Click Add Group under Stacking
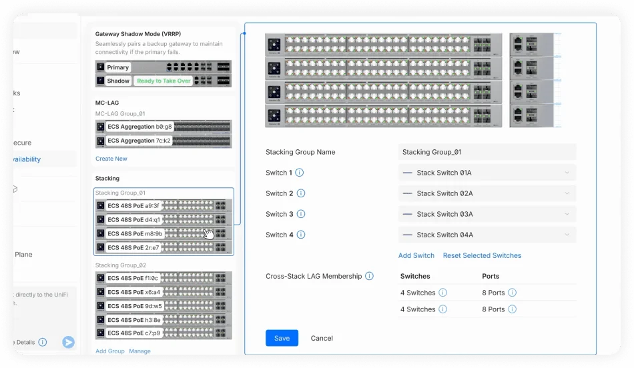634x368 pixels. point(110,351)
